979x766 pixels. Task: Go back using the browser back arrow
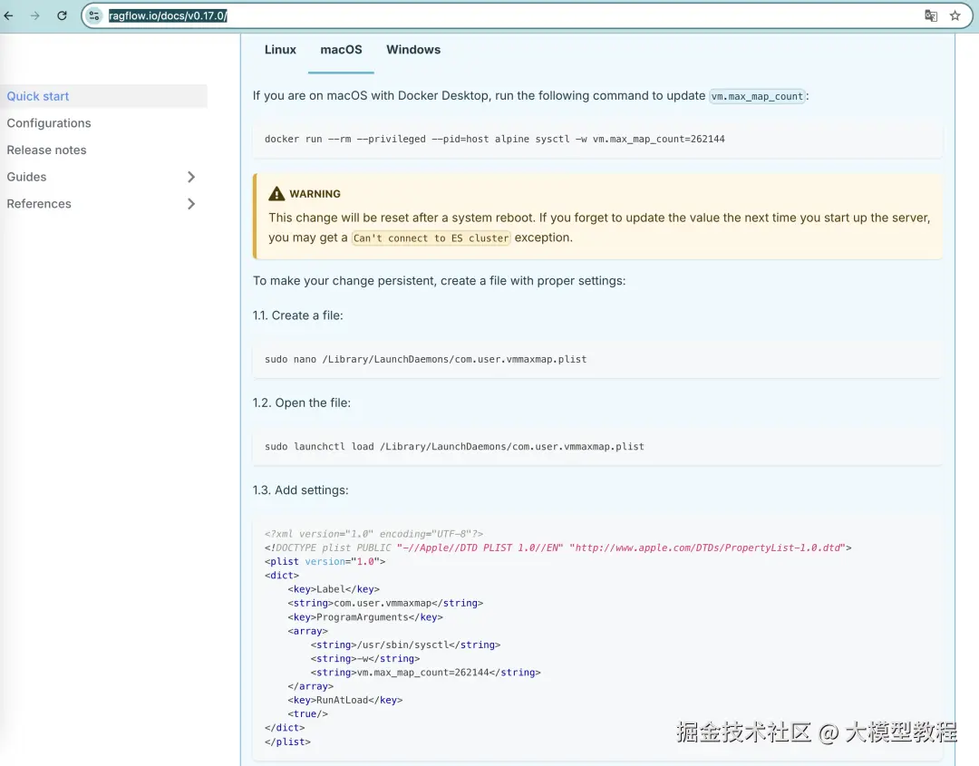tap(9, 15)
